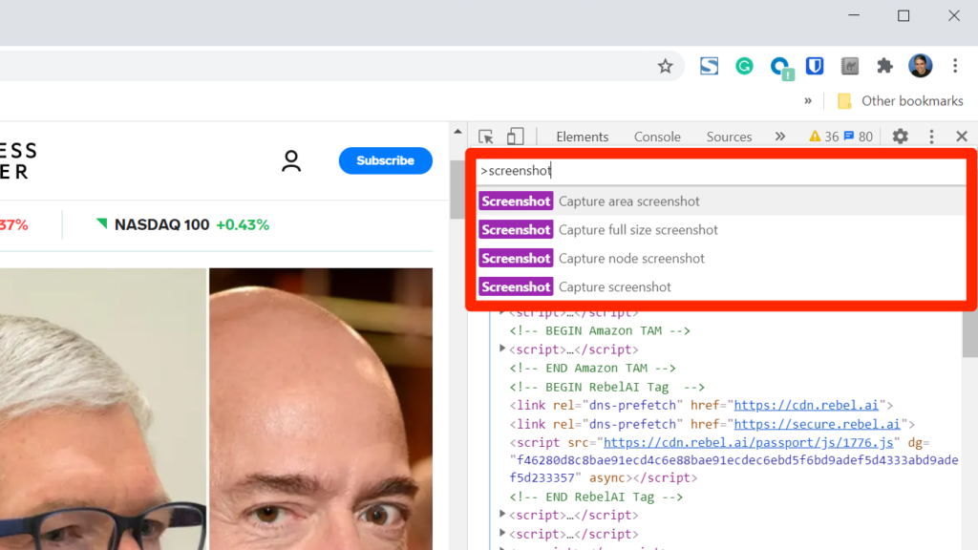Open the passport/js/1776.js script link
Screen dimensions: 978x550
pyautogui.click(x=749, y=443)
